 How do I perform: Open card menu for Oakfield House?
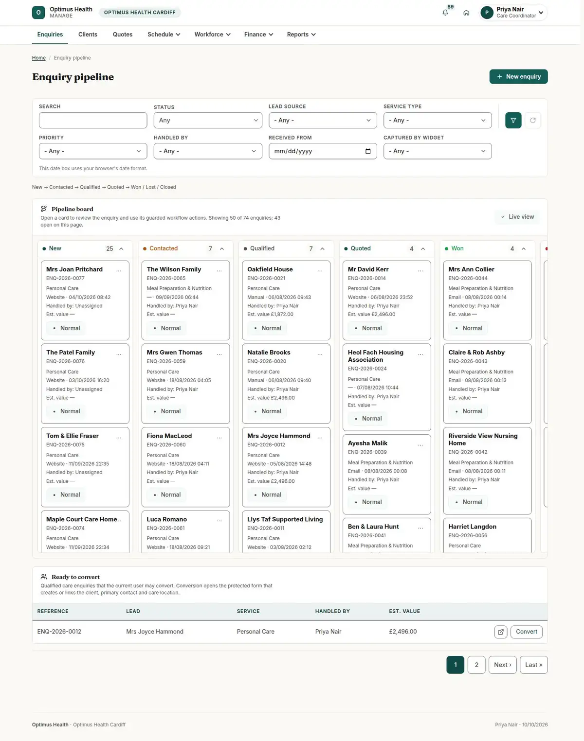point(320,270)
